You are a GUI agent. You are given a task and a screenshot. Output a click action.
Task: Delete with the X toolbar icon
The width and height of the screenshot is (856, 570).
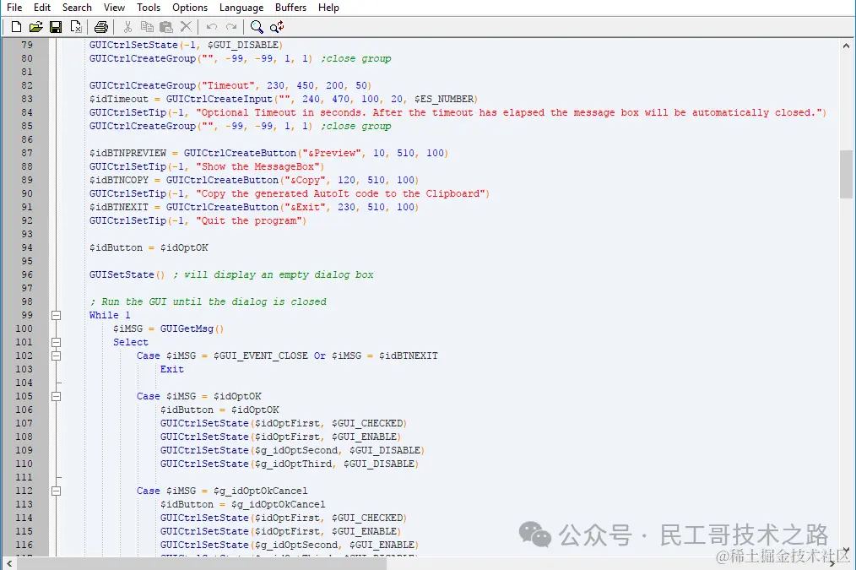[x=187, y=26]
